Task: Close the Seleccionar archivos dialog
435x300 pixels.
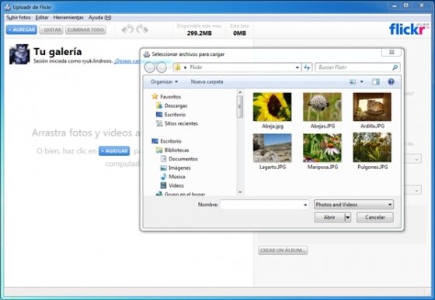Action: point(391,52)
